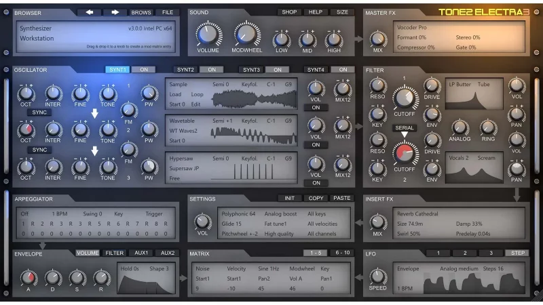Open the Wavetable oscillator type selector

(182, 120)
